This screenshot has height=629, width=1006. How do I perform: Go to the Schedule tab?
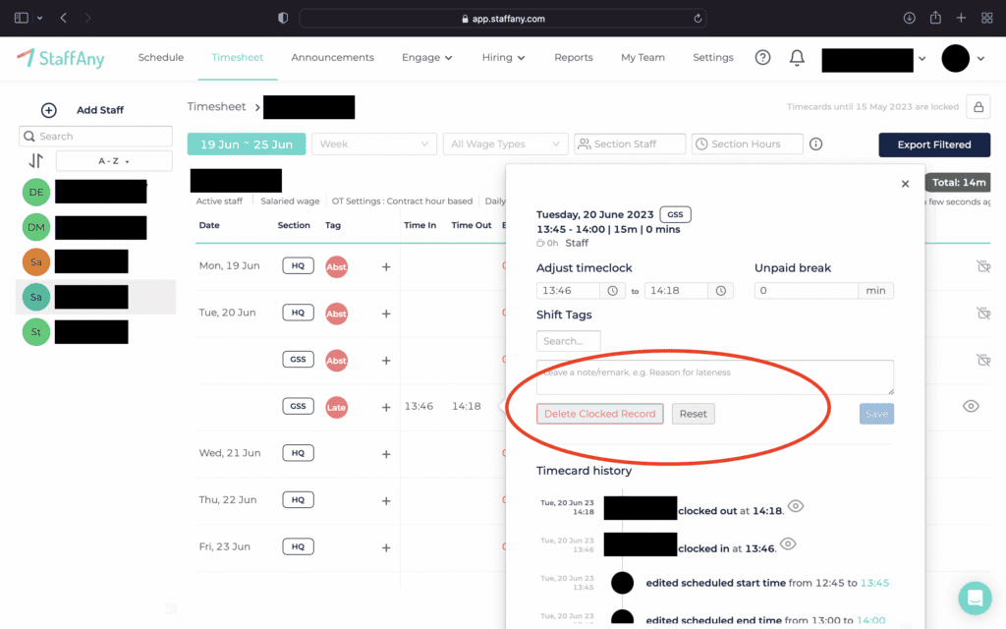point(160,58)
